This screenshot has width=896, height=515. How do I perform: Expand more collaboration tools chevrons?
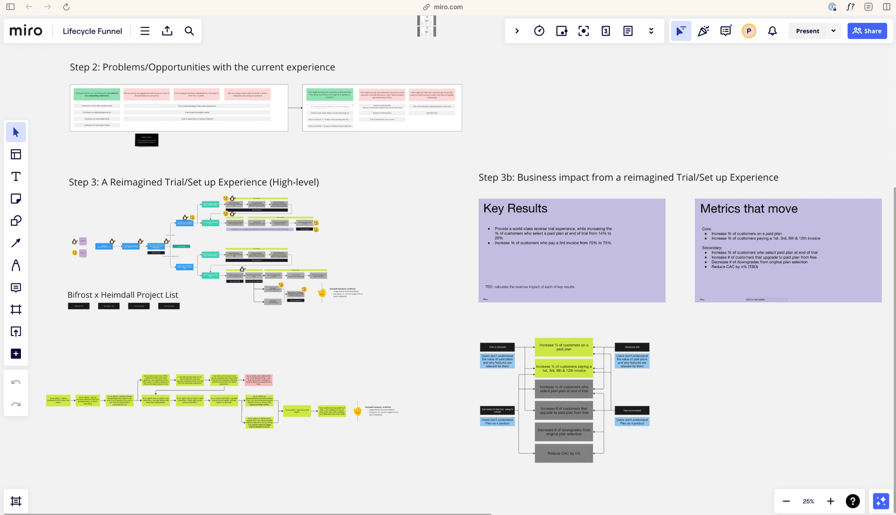tap(651, 31)
